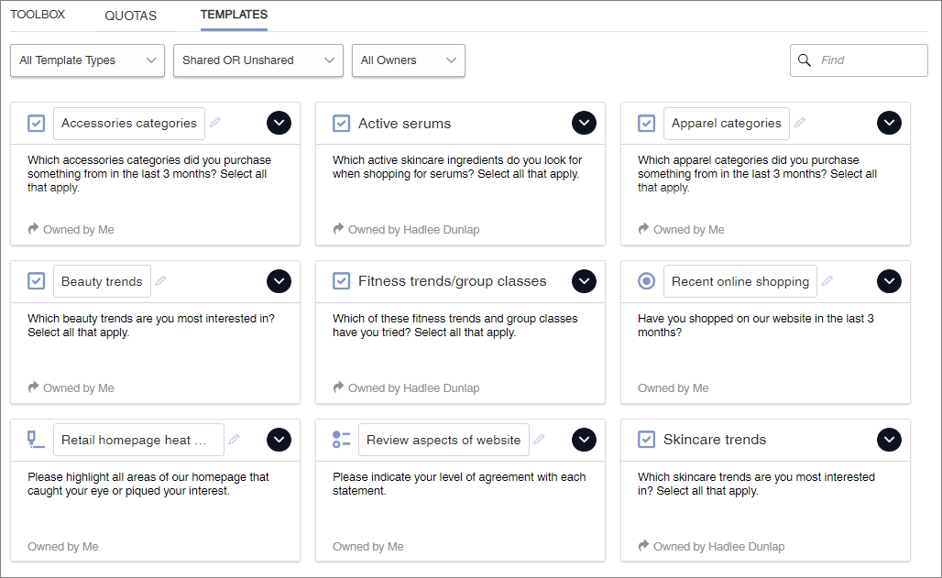The width and height of the screenshot is (942, 578).
Task: Click the Skincare trends question text
Action: coord(756,484)
